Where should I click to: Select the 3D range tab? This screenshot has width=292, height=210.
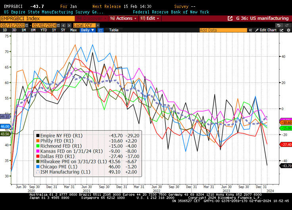[14, 30]
